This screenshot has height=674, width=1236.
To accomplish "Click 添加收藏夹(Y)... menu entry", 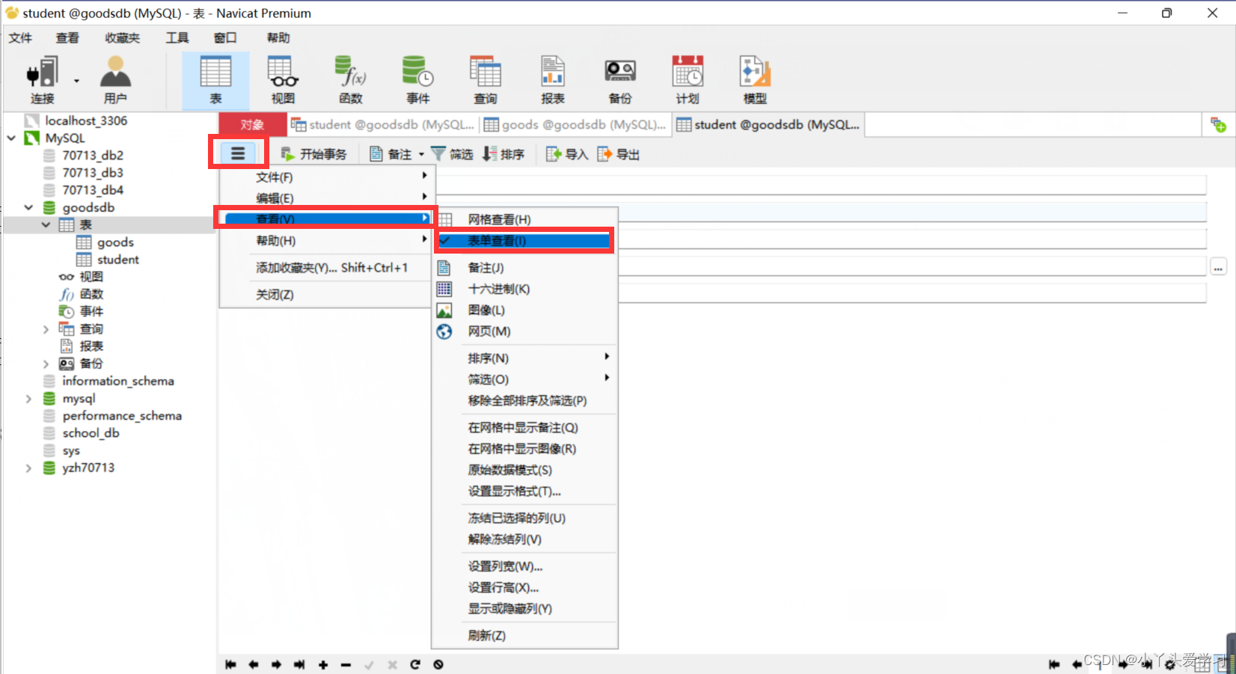I will pos(326,268).
